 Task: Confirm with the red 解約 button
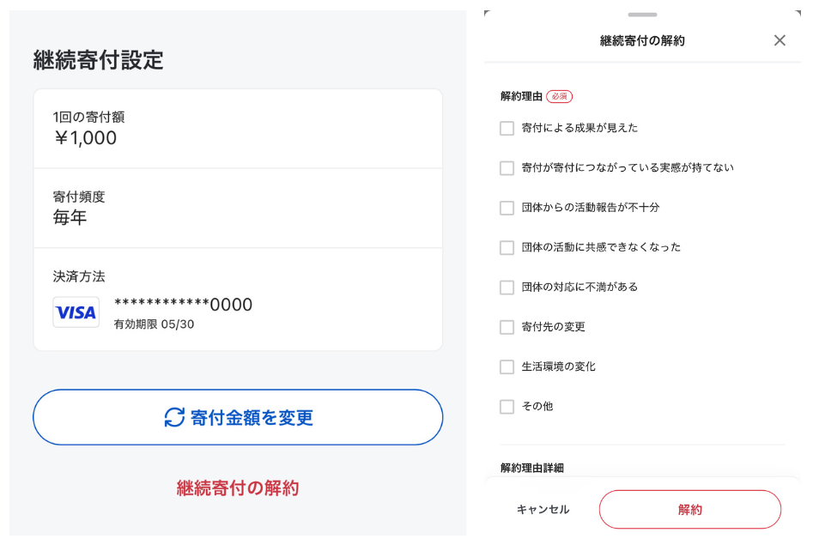tap(689, 510)
